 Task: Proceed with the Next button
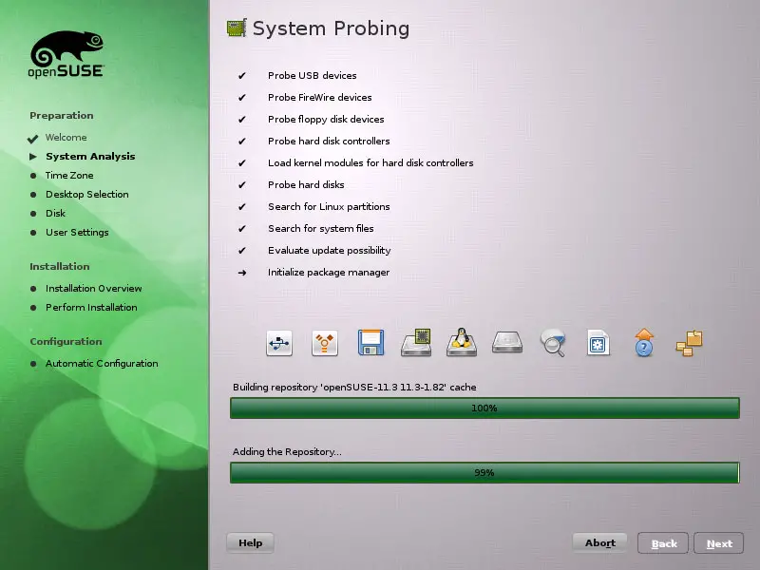[x=719, y=543]
